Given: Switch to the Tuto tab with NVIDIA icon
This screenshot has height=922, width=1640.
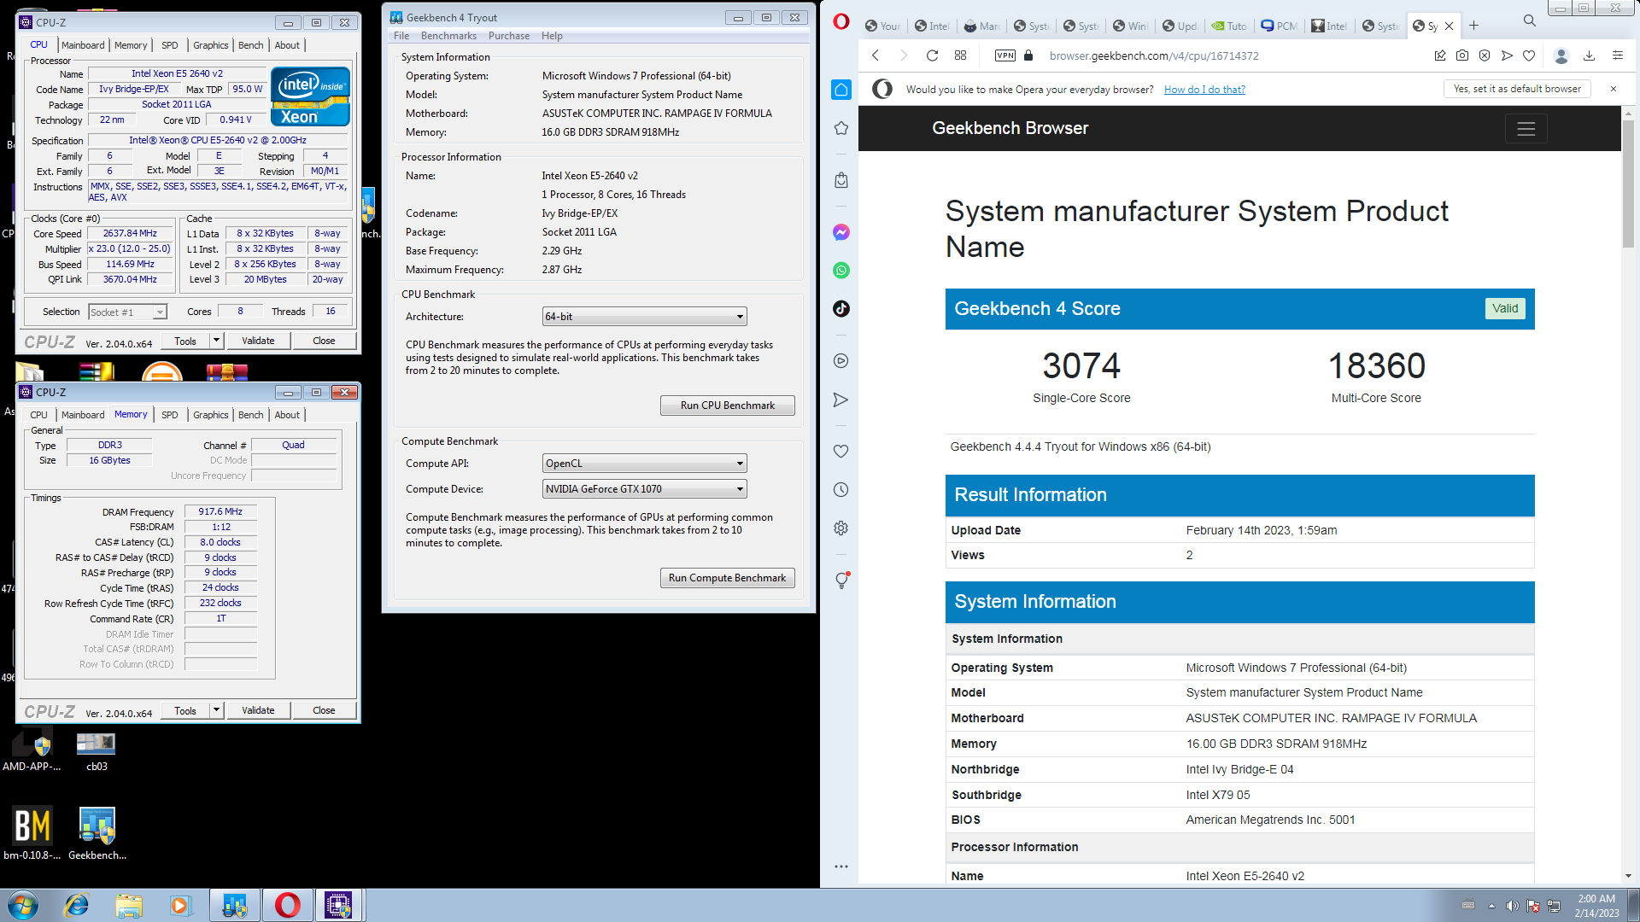Looking at the screenshot, I should point(1229,26).
